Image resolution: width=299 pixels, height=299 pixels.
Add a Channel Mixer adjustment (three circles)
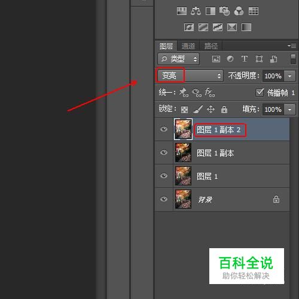(239, 11)
